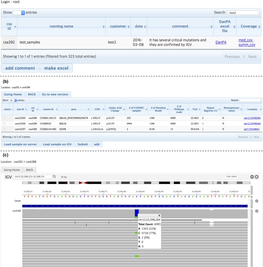Screen dimensions: 263x267
Task: Tick the checkbox for csm32296 KRAS row
Action: 4,123
